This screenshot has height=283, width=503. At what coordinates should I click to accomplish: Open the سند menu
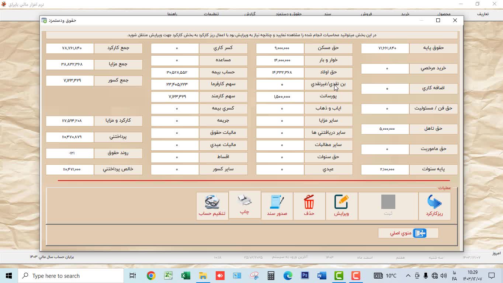point(327,14)
